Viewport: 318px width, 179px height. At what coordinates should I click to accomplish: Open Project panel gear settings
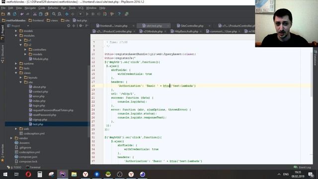(81, 26)
